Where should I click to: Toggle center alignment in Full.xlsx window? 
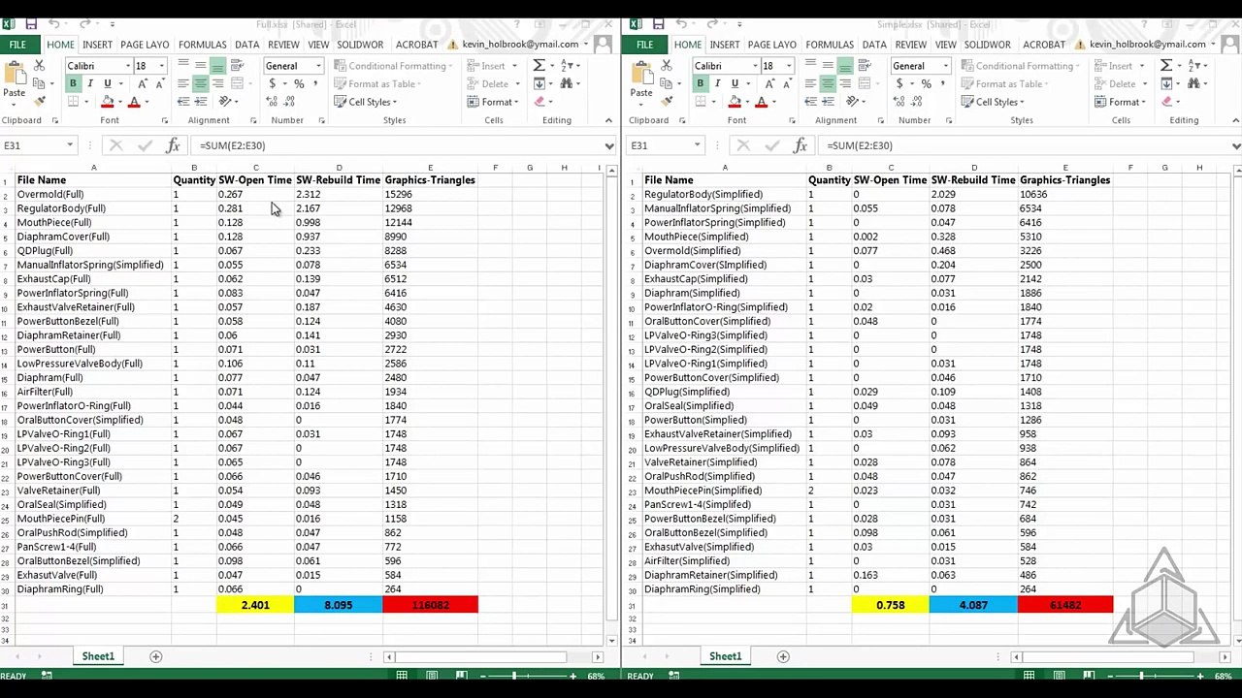coord(200,84)
